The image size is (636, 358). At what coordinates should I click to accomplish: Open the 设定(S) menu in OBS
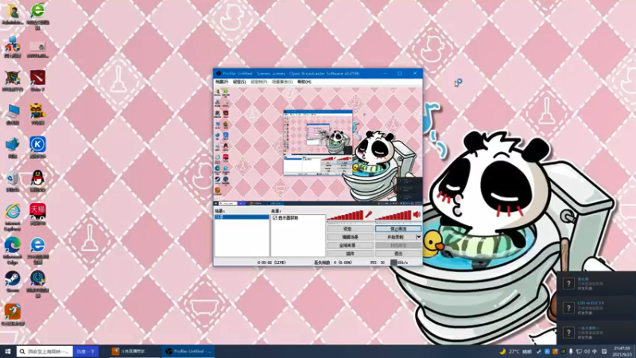239,82
